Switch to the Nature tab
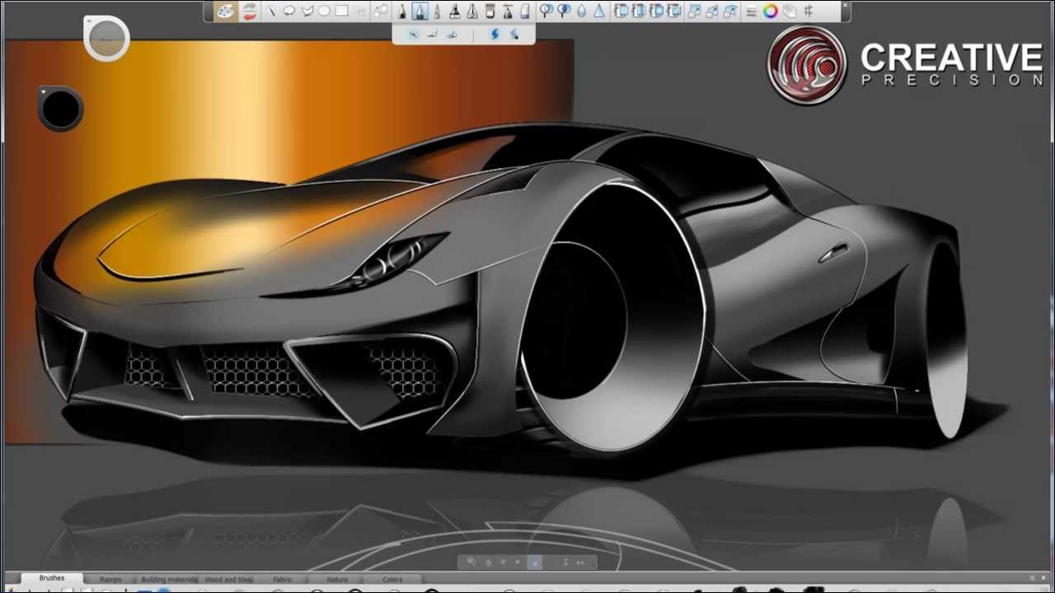1055x593 pixels. pos(337,579)
